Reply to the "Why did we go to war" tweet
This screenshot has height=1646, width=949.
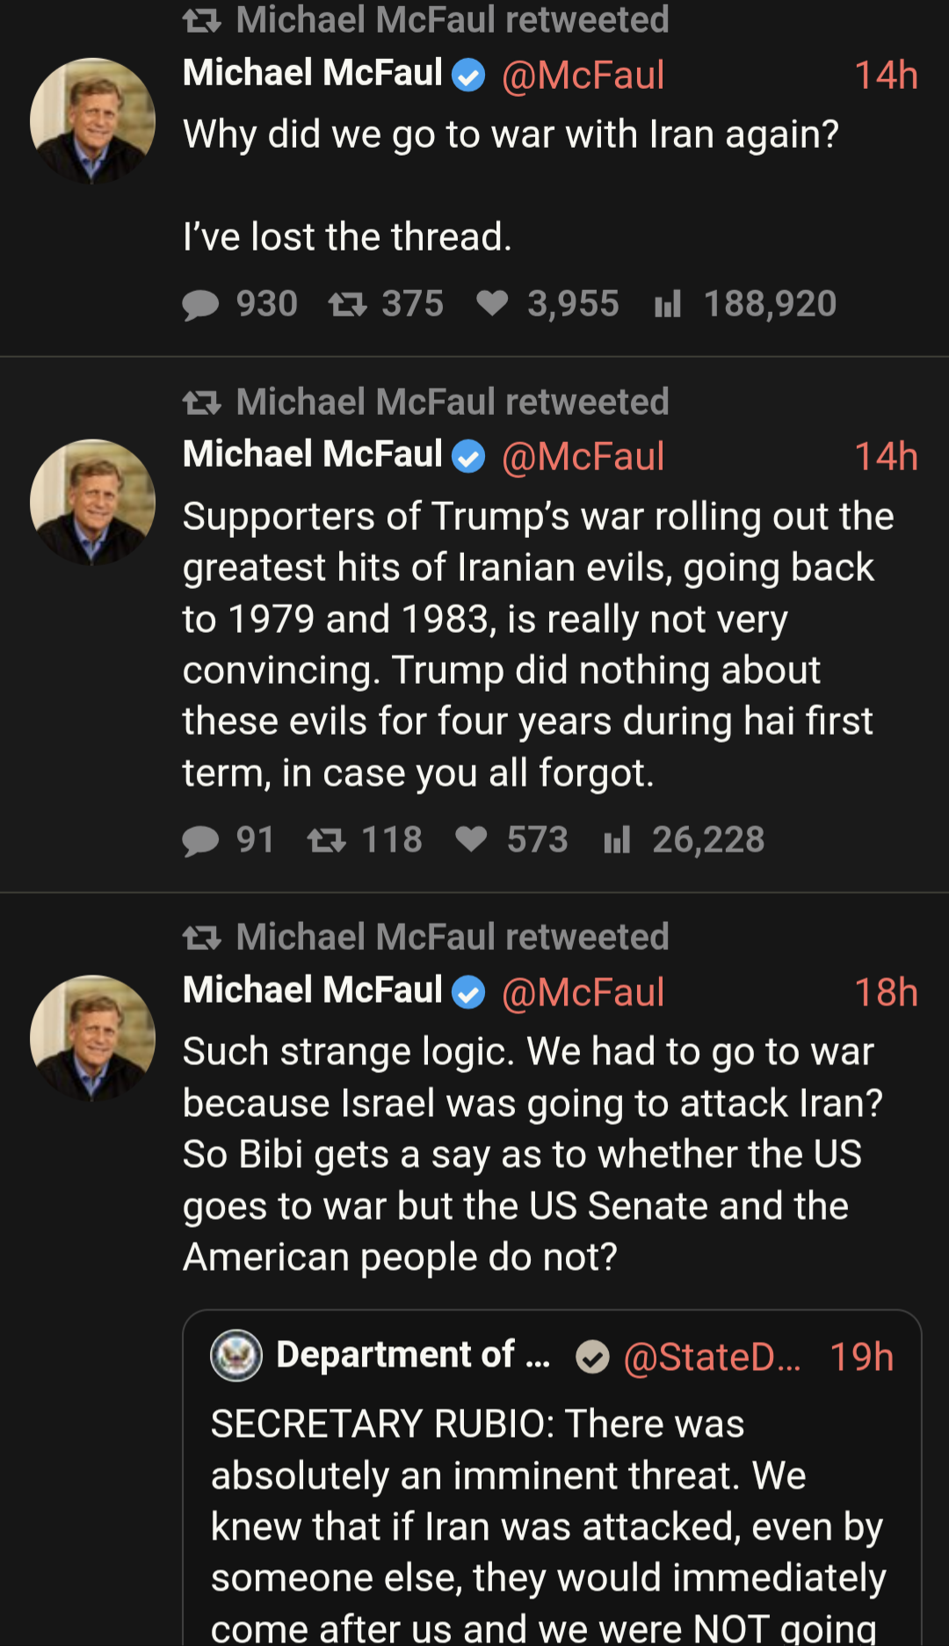tap(200, 305)
